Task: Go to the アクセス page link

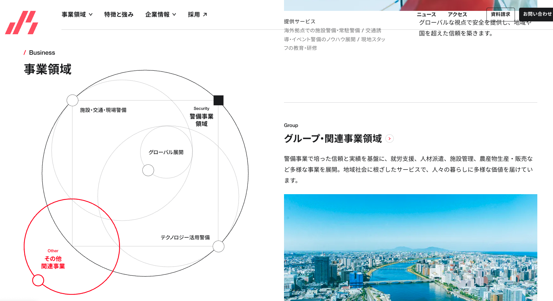Action: tap(457, 14)
